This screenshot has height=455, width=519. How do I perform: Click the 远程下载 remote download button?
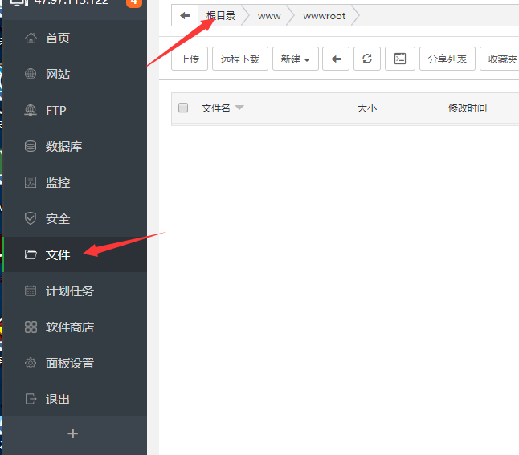click(x=240, y=59)
